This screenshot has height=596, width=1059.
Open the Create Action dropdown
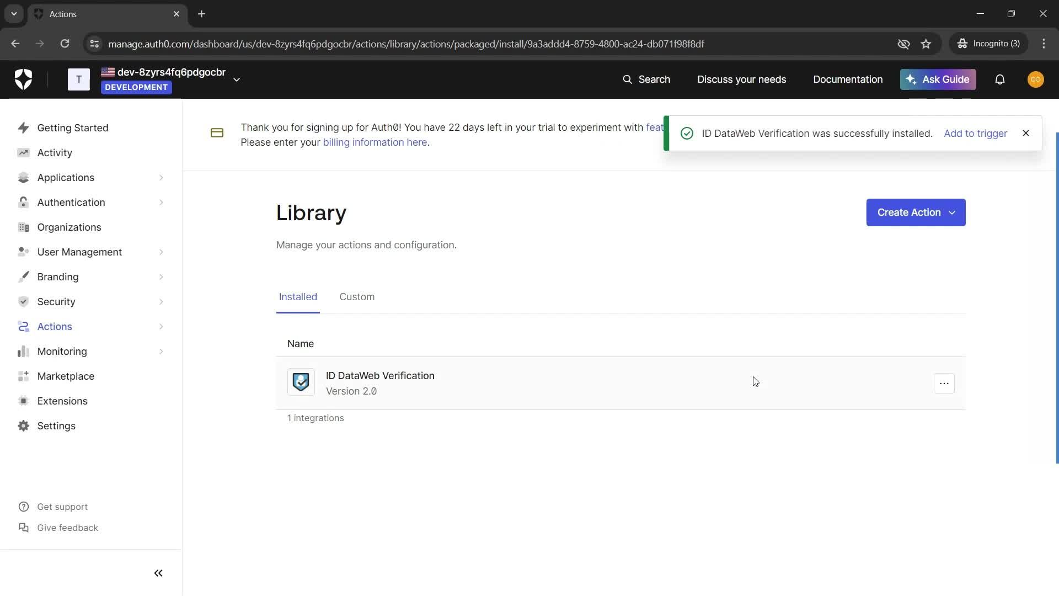click(916, 212)
